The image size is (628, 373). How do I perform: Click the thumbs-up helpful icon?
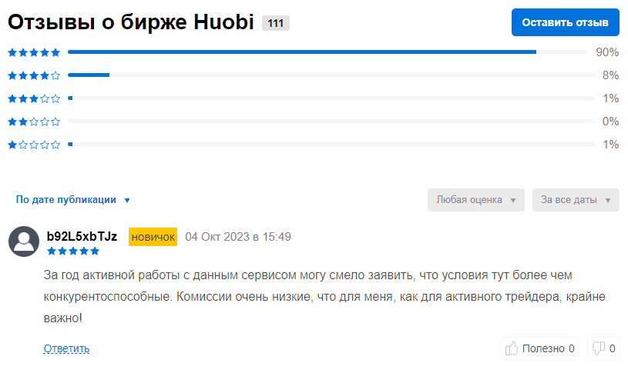point(512,349)
